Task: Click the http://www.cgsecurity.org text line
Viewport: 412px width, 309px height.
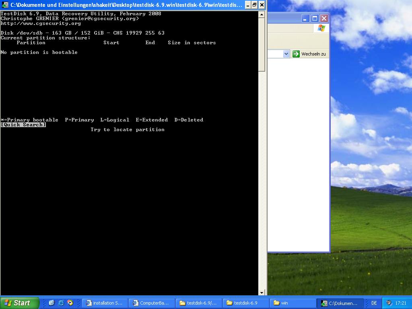Action: pyautogui.click(x=41, y=23)
